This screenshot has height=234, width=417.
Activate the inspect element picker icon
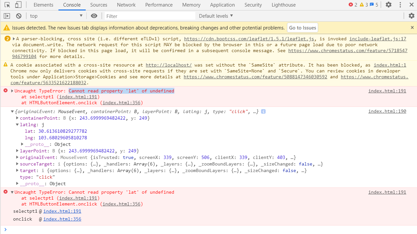[x=7, y=5]
